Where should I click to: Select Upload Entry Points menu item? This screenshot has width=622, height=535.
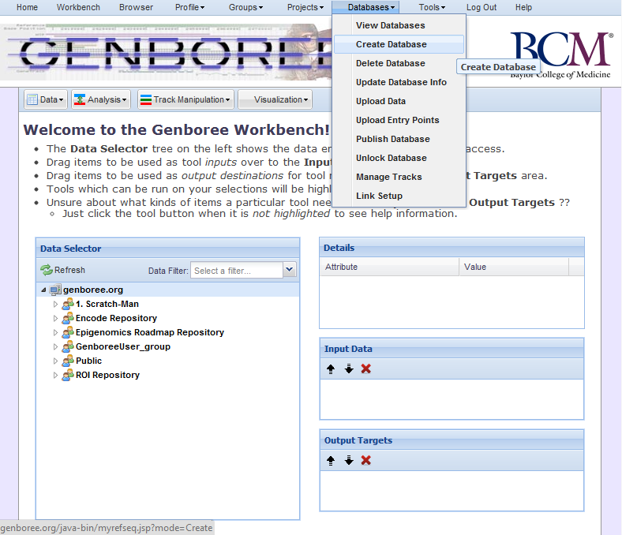point(397,120)
